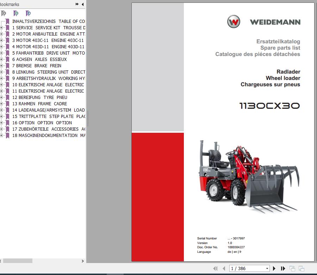This screenshot has width=317, height=275.
Task: Go to previous page arrow
Action: click(224, 269)
